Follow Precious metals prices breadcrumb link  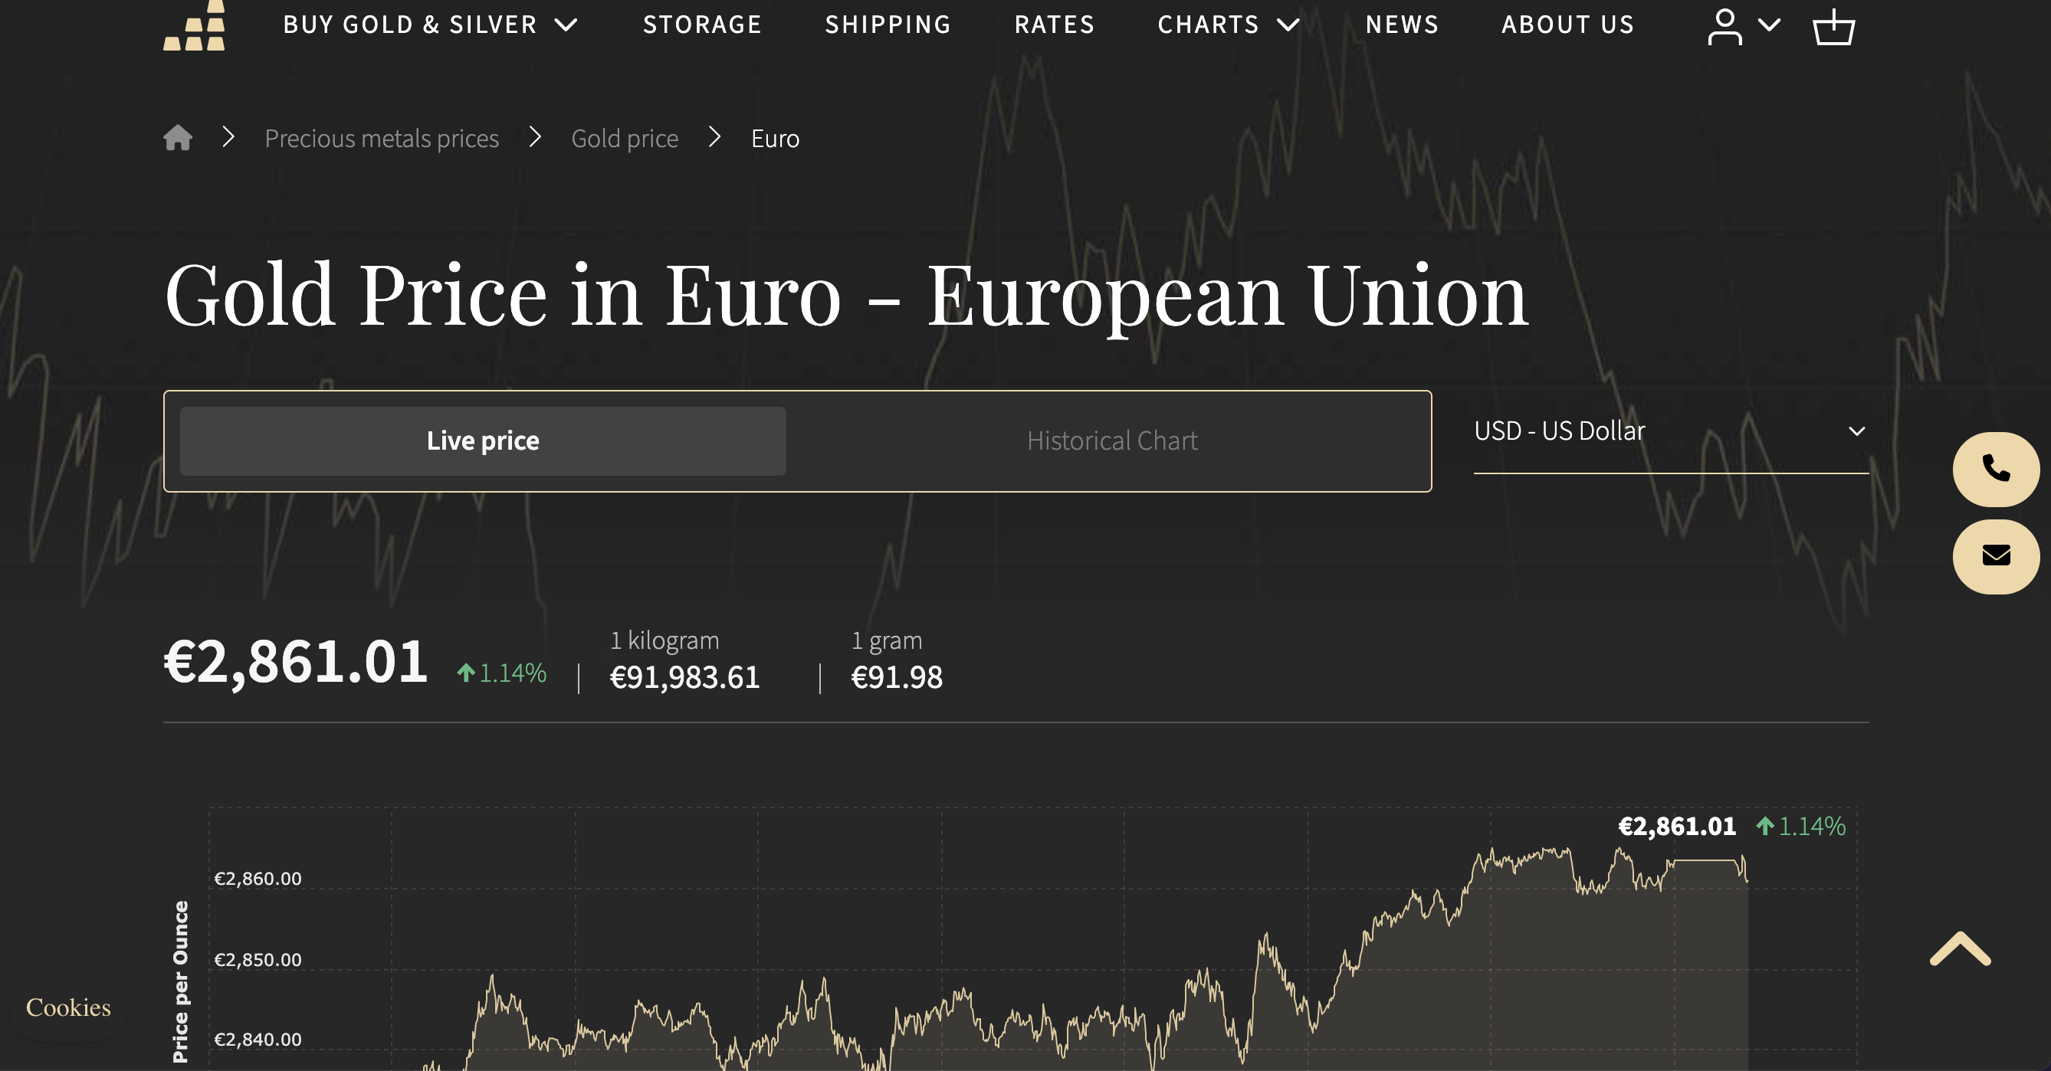point(382,139)
